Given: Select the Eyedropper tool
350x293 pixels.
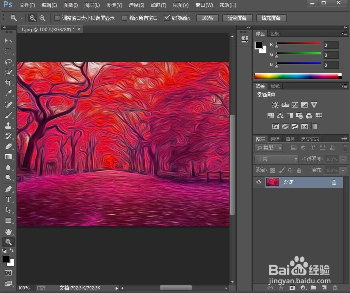Looking at the screenshot, I should pyautogui.click(x=8, y=93).
